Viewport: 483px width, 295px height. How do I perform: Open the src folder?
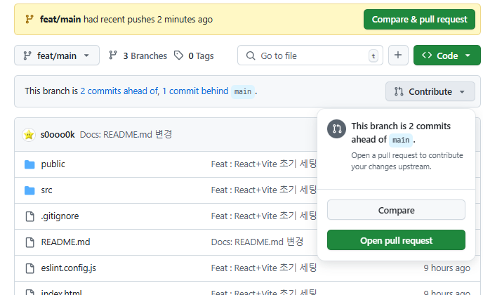[46, 190]
